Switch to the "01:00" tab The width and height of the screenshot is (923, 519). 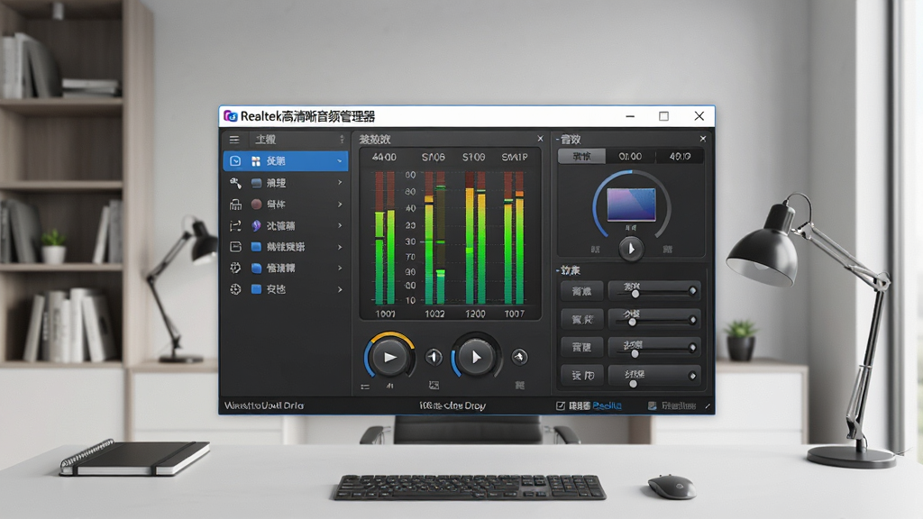click(630, 156)
